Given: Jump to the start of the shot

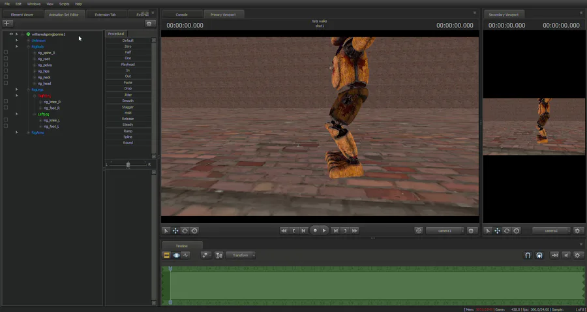Looking at the screenshot, I should coord(284,230).
